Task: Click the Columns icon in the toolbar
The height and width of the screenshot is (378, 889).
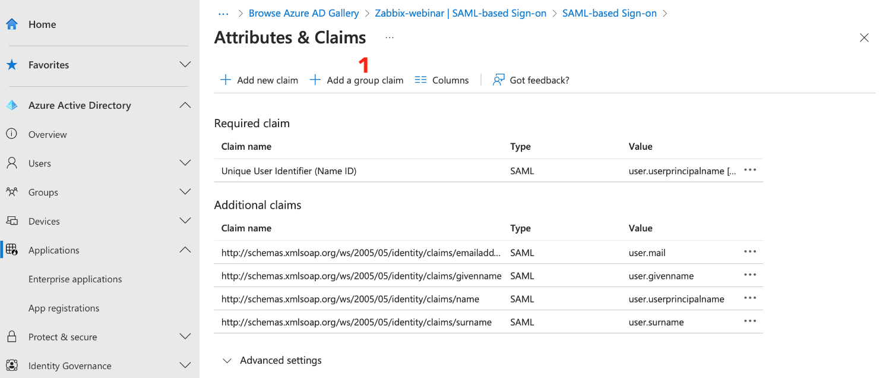Action: (x=420, y=79)
